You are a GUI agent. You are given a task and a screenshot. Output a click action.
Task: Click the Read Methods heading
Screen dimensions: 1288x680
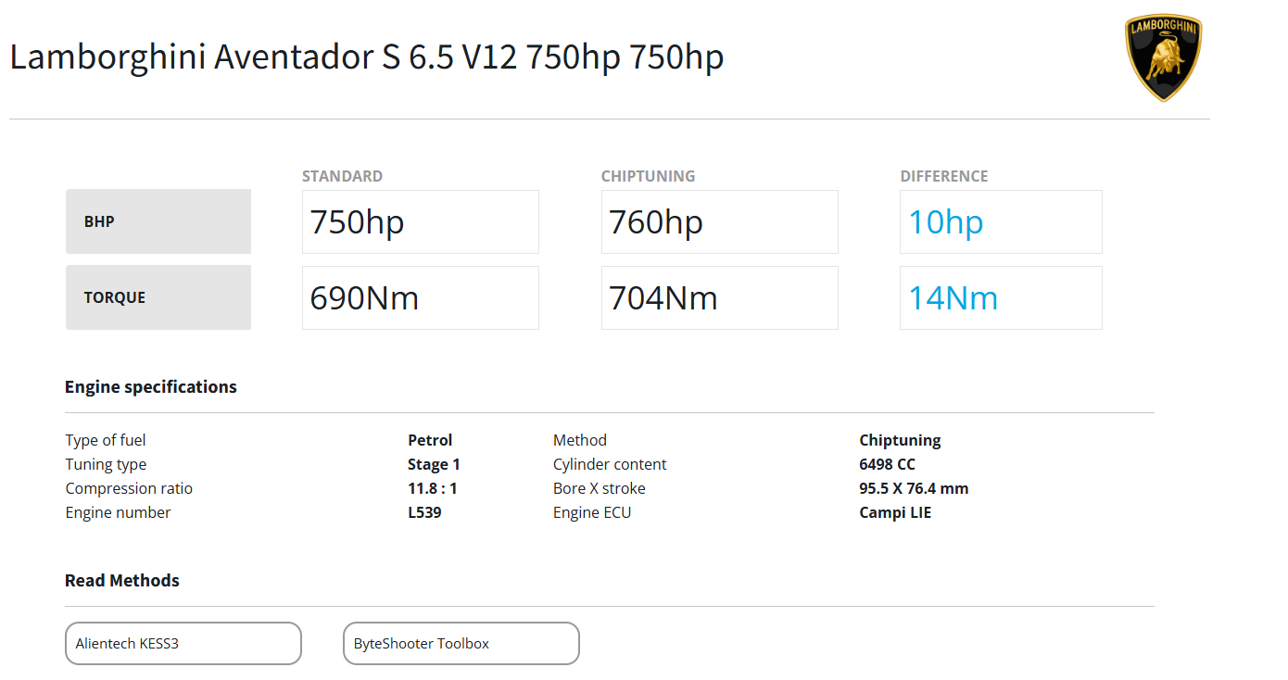click(x=122, y=581)
